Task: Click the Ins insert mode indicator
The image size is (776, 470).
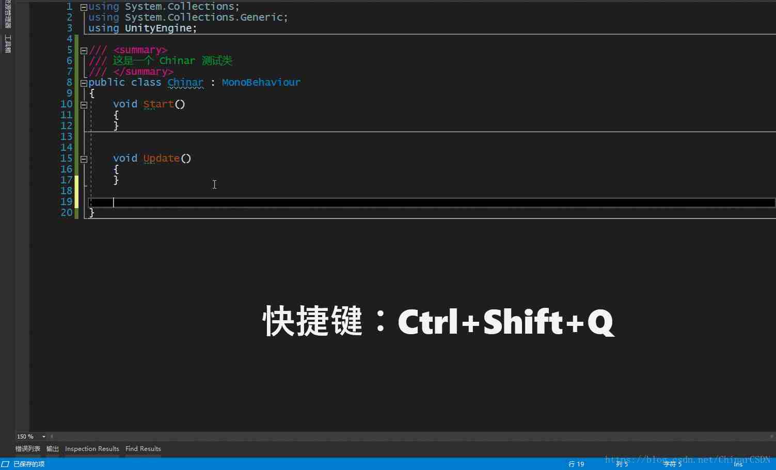Action: coord(738,464)
